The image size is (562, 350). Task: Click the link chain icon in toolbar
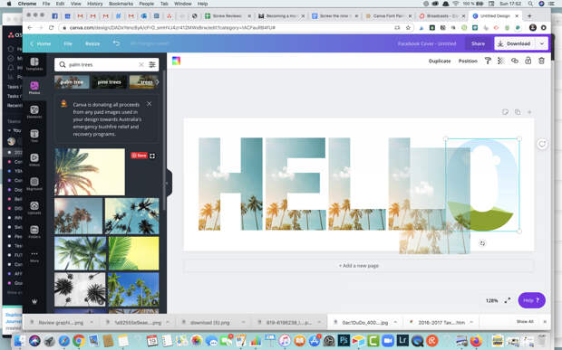(514, 61)
